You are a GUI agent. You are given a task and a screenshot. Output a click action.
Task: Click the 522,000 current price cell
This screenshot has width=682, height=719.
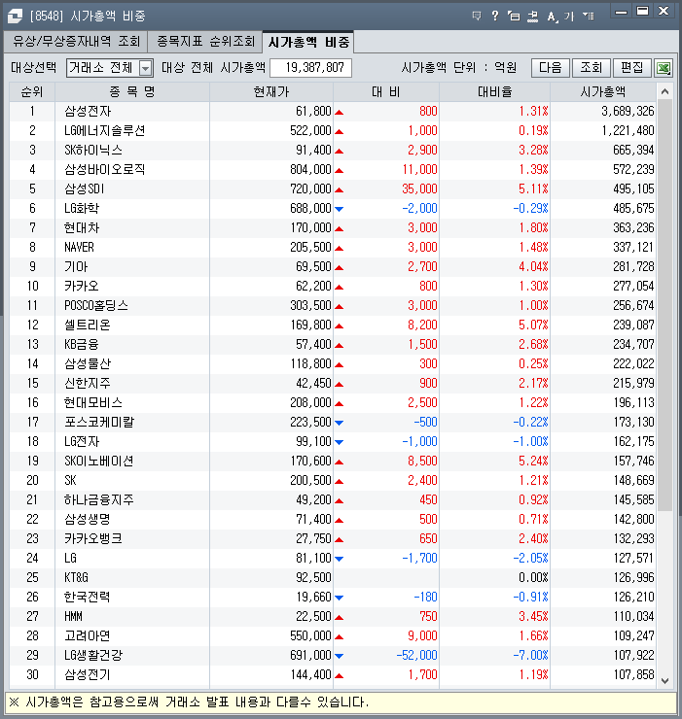[x=310, y=131]
